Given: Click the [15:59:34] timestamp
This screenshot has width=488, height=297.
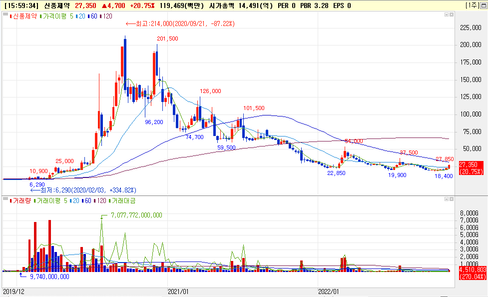Looking at the screenshot, I should (21, 5).
